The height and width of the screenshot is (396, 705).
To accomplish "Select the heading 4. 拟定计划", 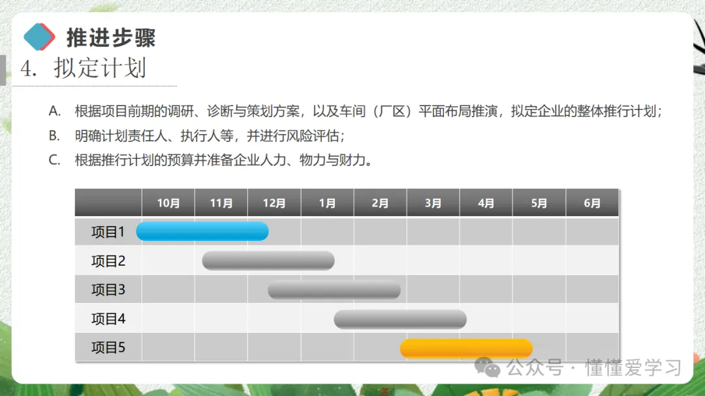I will 83,68.
